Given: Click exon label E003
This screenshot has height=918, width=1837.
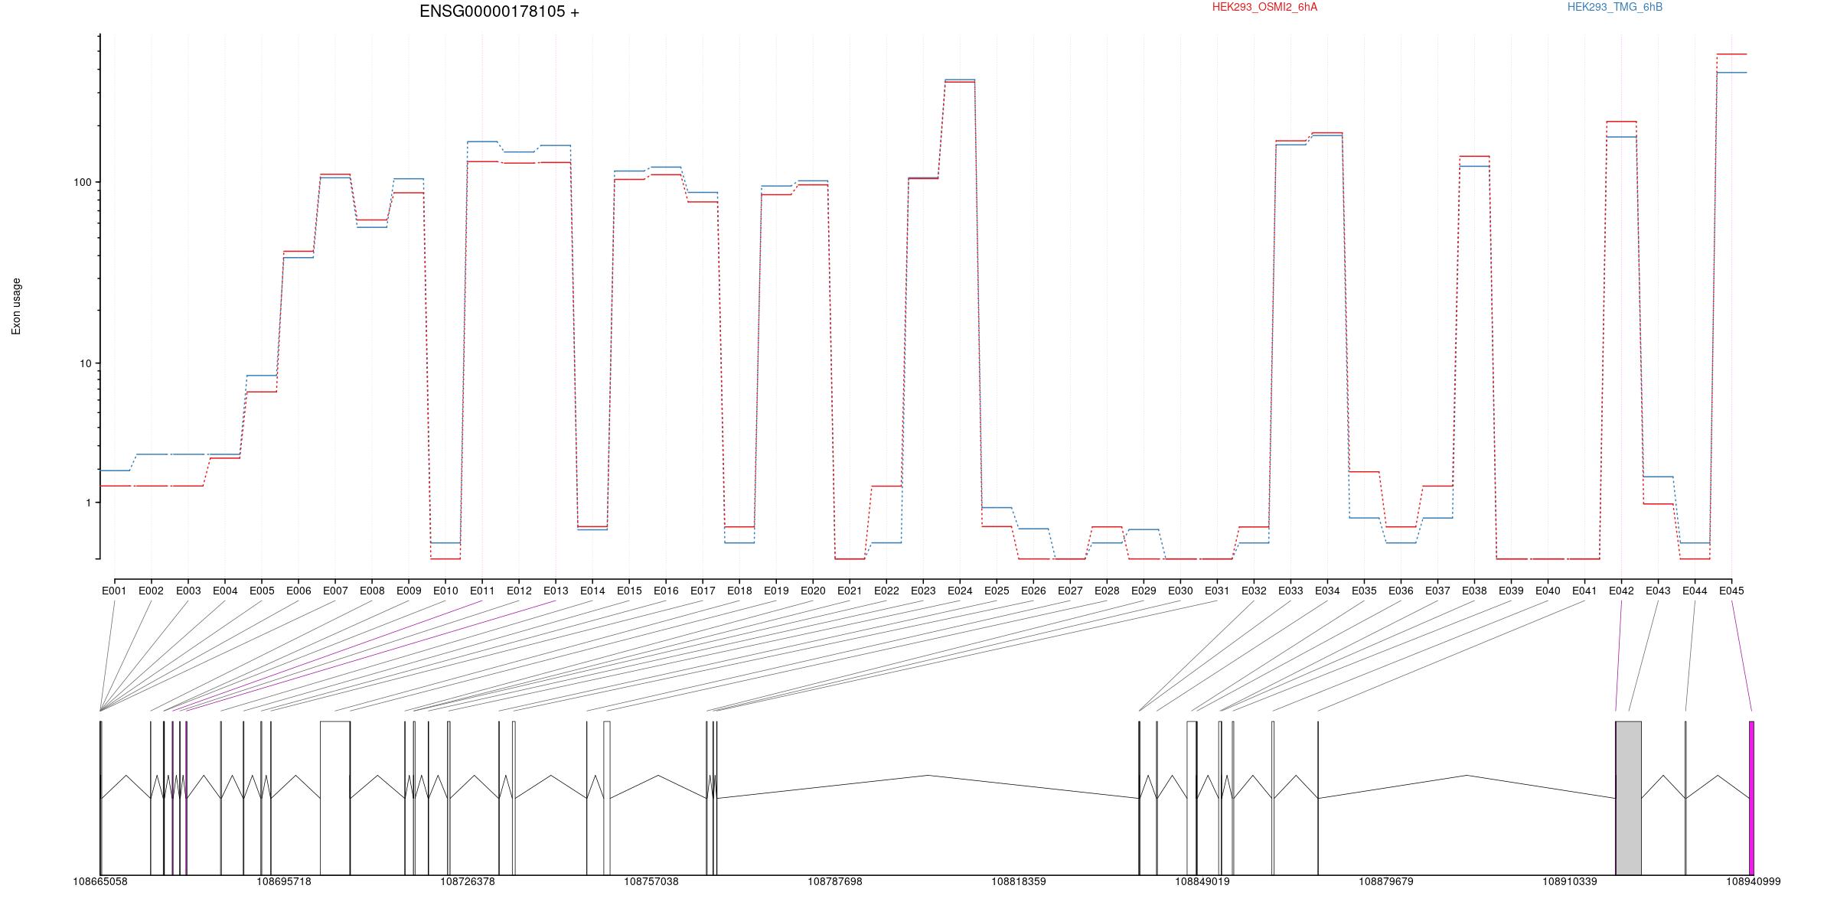Looking at the screenshot, I should pos(188,591).
